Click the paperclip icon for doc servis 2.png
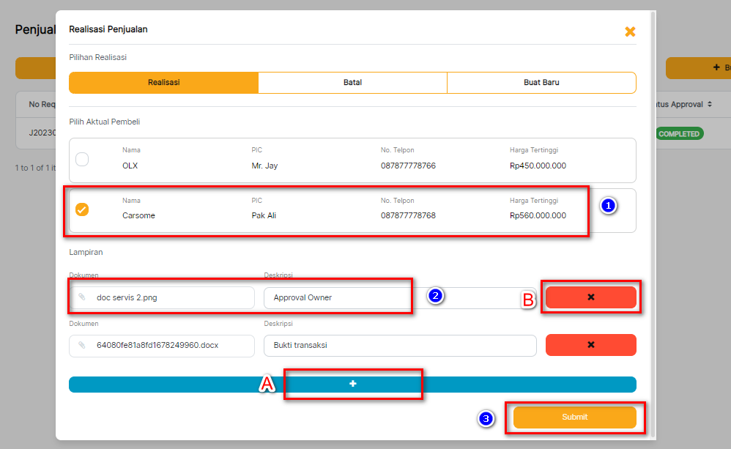731x449 pixels. coord(82,297)
